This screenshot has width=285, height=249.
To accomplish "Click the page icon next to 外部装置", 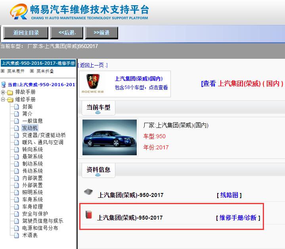I will click(x=17, y=185).
